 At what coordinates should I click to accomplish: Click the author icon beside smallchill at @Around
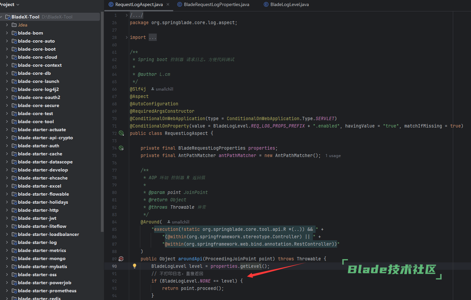pyautogui.click(x=169, y=222)
